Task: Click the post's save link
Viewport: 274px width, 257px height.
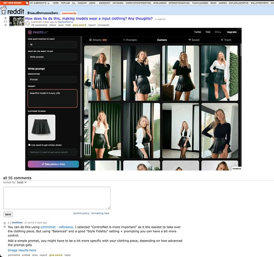Action: click(x=61, y=25)
